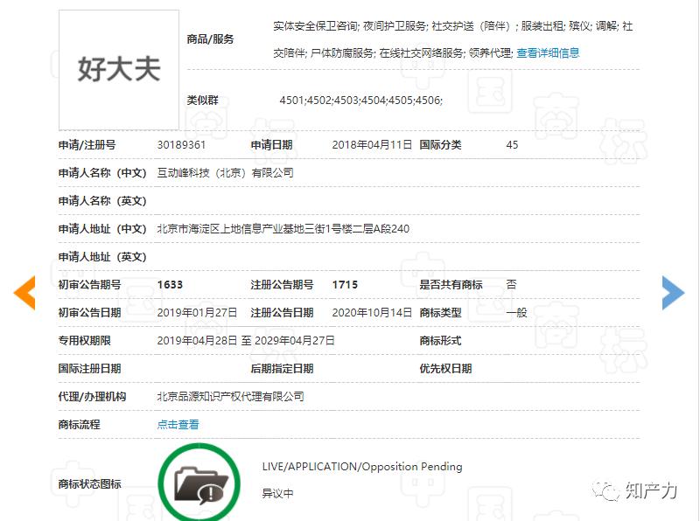Click the 好大夫 trademark image
This screenshot has height=521, width=700.
pos(119,70)
